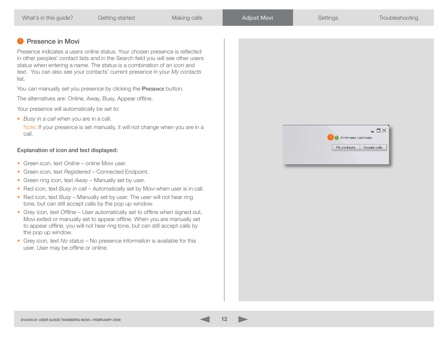448x337 pixels.
Task: Click the Green icon, text Registered bullet line
Action: (86, 172)
